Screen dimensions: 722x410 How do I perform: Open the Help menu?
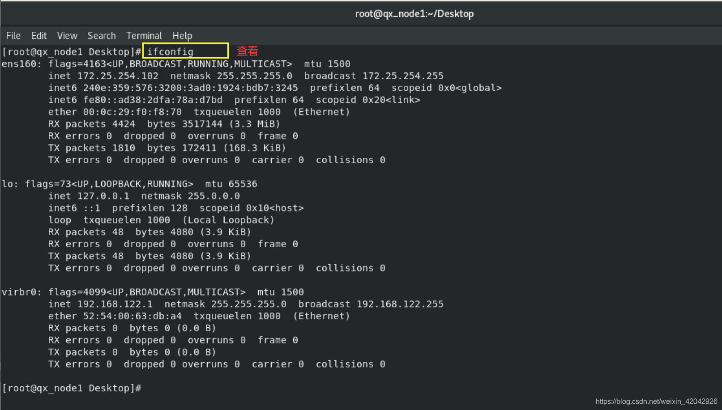(x=182, y=36)
